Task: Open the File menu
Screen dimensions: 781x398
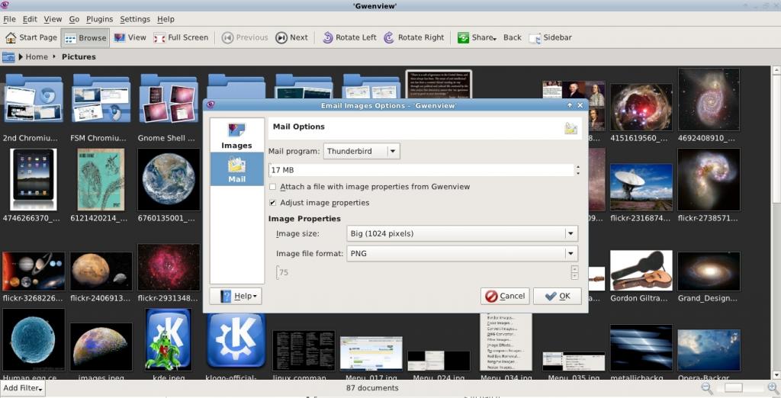Action: 9,19
